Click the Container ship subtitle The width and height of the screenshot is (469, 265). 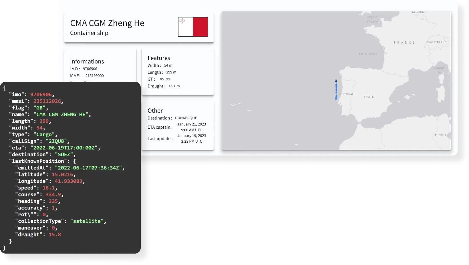(89, 33)
